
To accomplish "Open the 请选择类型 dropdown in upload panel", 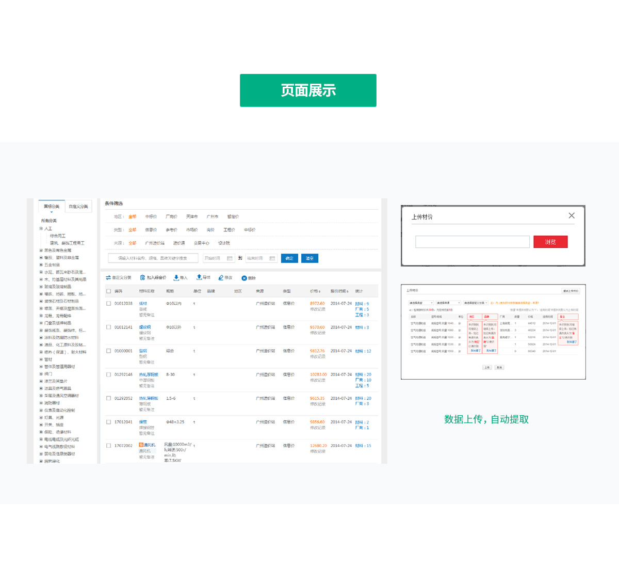I will click(x=421, y=303).
